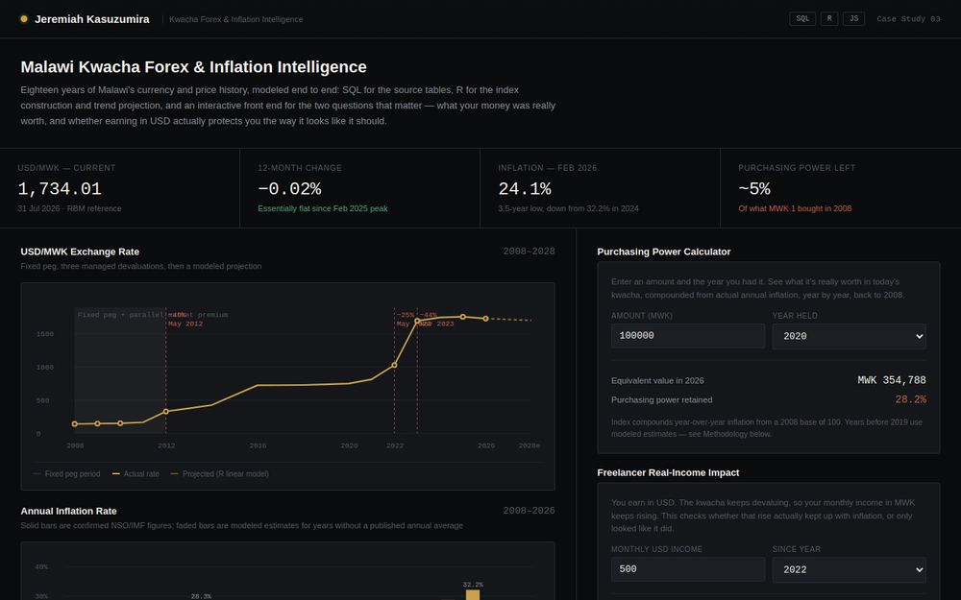Viewport: 961px width, 600px height.
Task: Click the 'Equivalent value in 2026' label
Action: tap(657, 381)
